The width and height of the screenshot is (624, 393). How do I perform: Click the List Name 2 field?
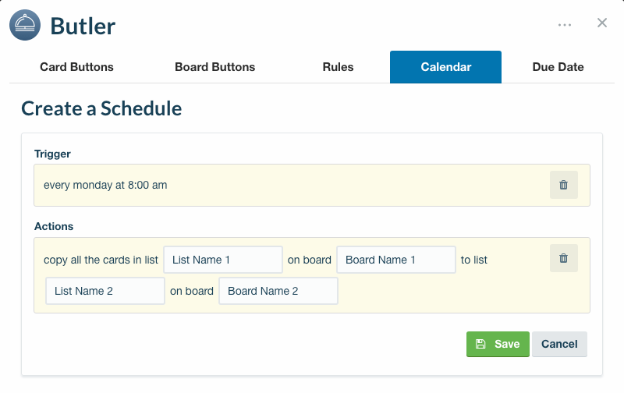105,291
